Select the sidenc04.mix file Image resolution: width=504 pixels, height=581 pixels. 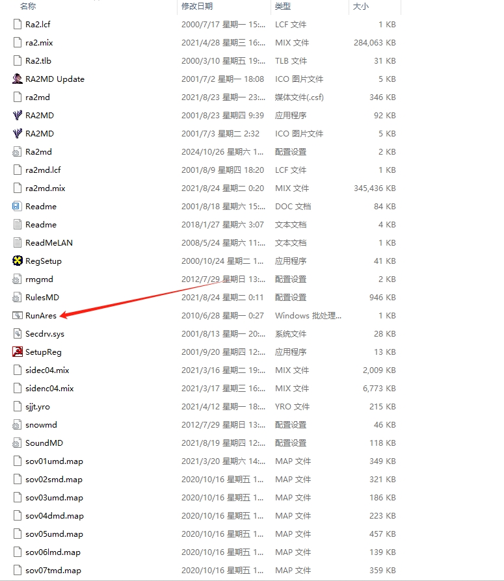pos(49,388)
